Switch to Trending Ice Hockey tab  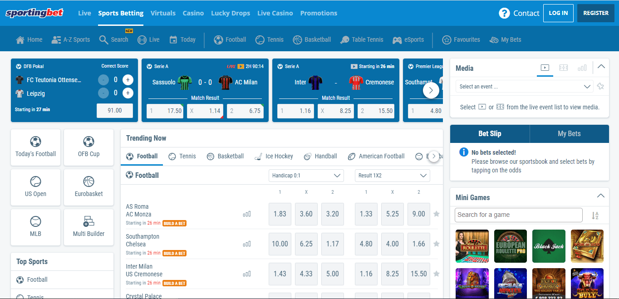(x=274, y=157)
